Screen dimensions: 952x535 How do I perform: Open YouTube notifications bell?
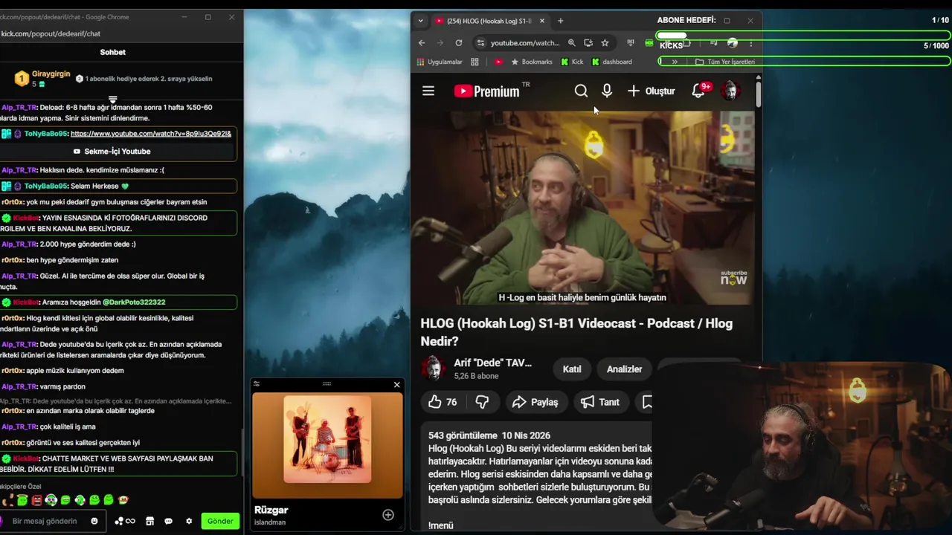(699, 91)
